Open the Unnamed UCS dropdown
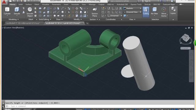 115,16
